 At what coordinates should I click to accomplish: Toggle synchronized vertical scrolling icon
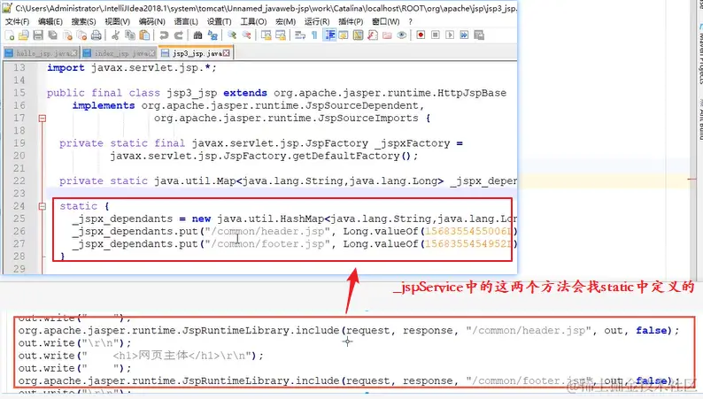266,35
